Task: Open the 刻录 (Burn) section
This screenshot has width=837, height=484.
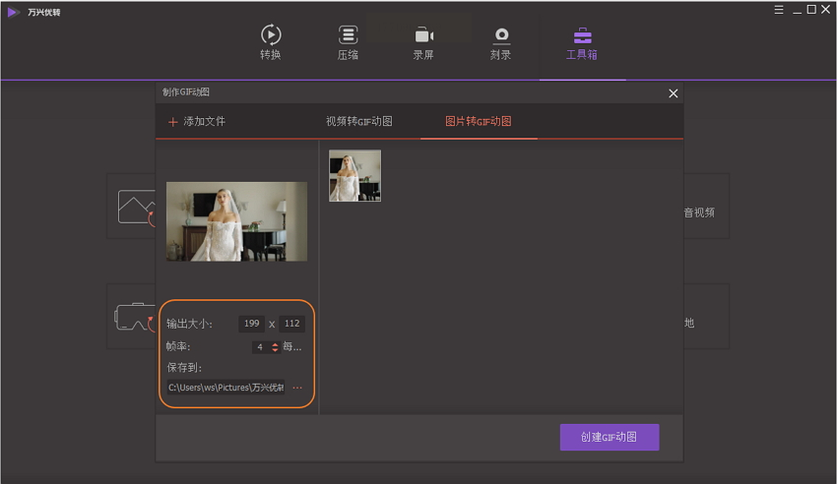Action: click(500, 43)
